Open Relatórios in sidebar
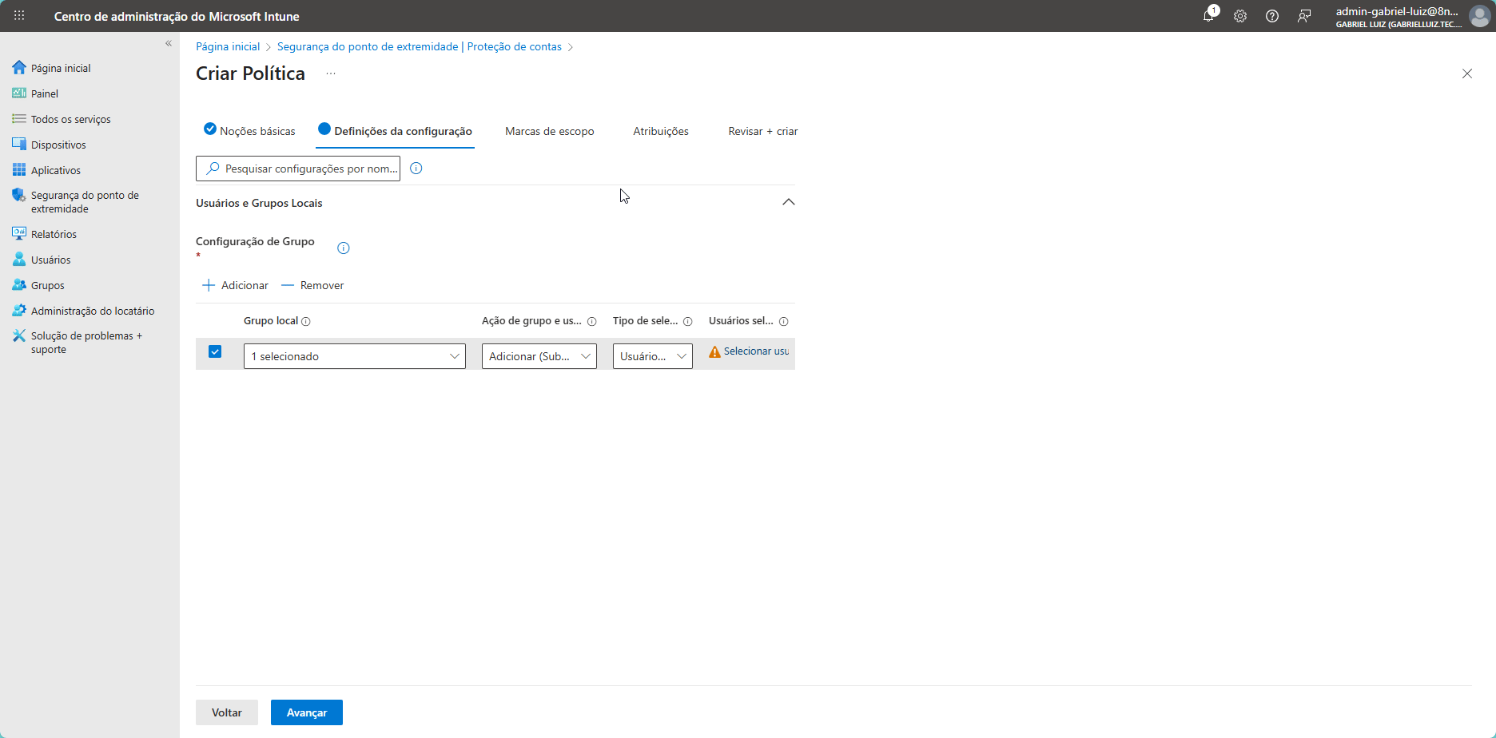Screen dimensions: 1496x738 tap(54, 234)
